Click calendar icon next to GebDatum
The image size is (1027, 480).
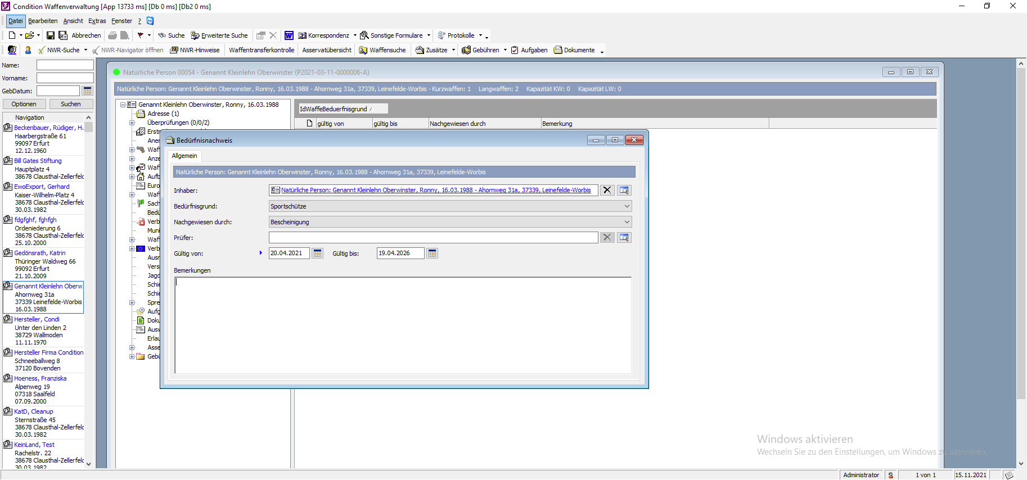88,91
